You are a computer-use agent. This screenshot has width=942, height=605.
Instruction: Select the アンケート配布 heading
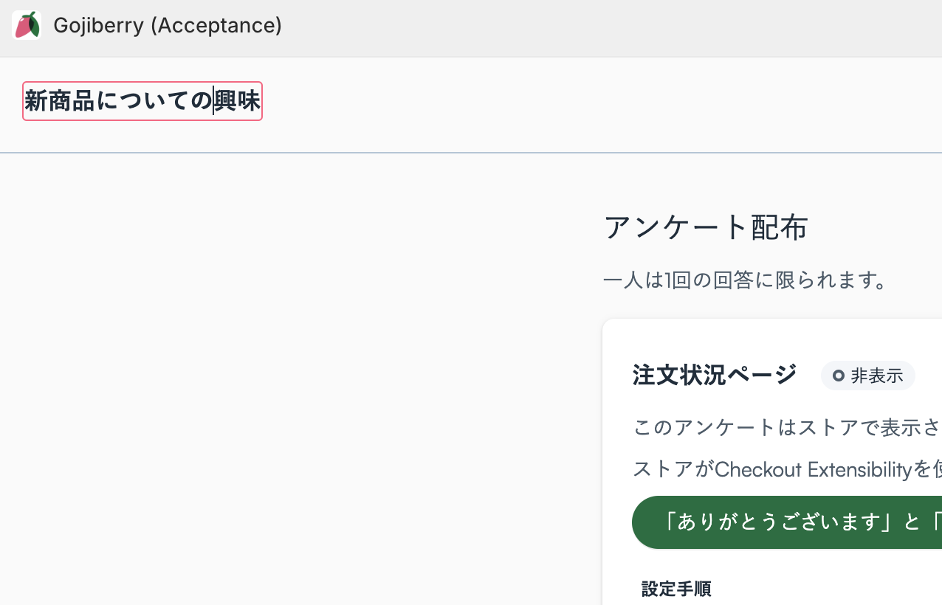click(x=705, y=227)
